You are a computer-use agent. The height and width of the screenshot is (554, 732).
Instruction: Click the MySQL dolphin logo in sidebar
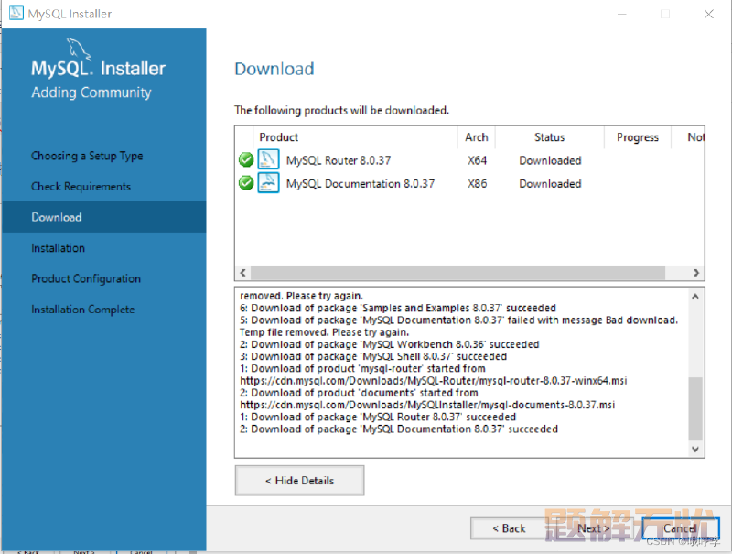tap(79, 49)
